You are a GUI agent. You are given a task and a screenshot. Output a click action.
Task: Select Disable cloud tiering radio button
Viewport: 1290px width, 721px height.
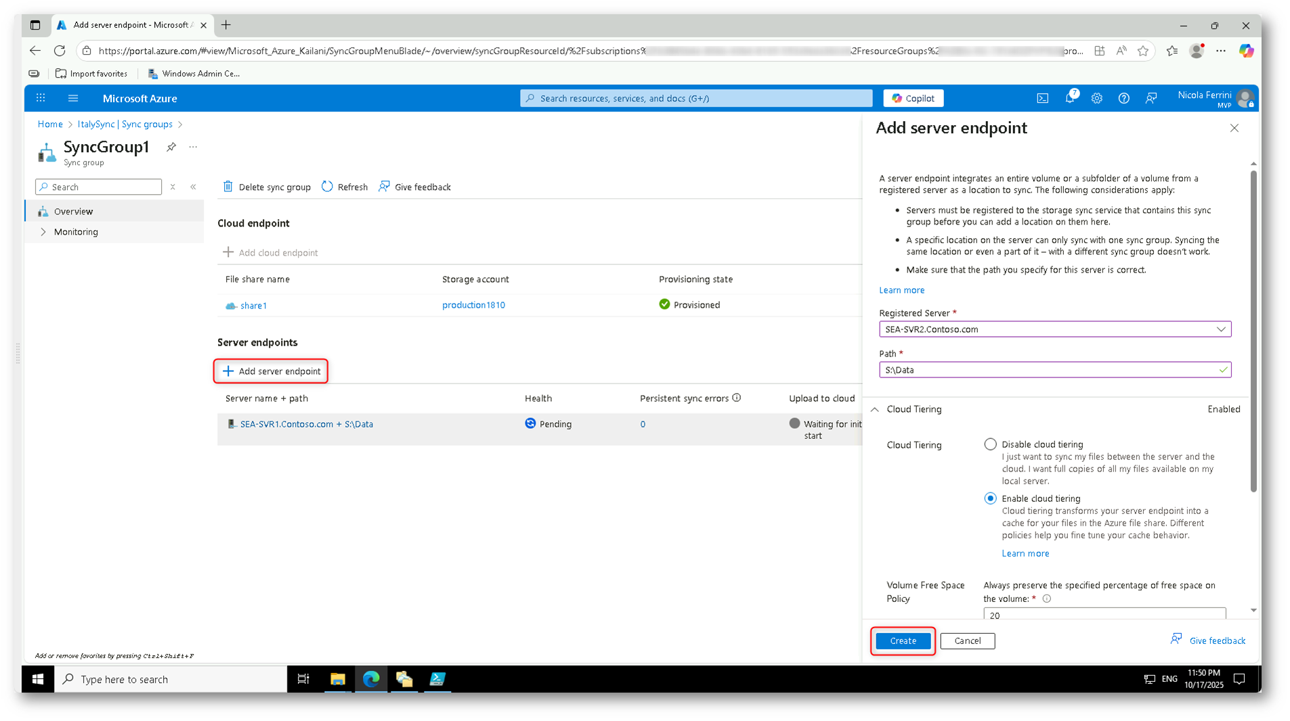(990, 444)
